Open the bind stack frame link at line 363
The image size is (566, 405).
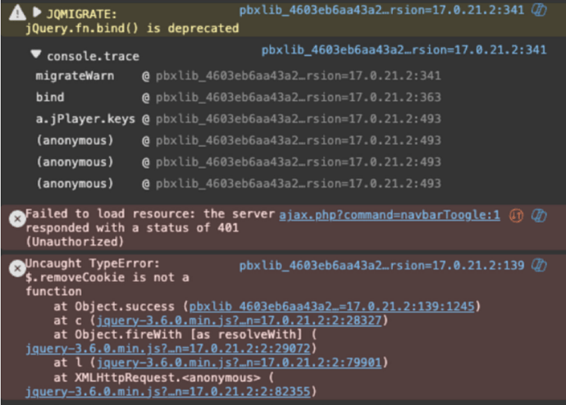click(x=298, y=98)
